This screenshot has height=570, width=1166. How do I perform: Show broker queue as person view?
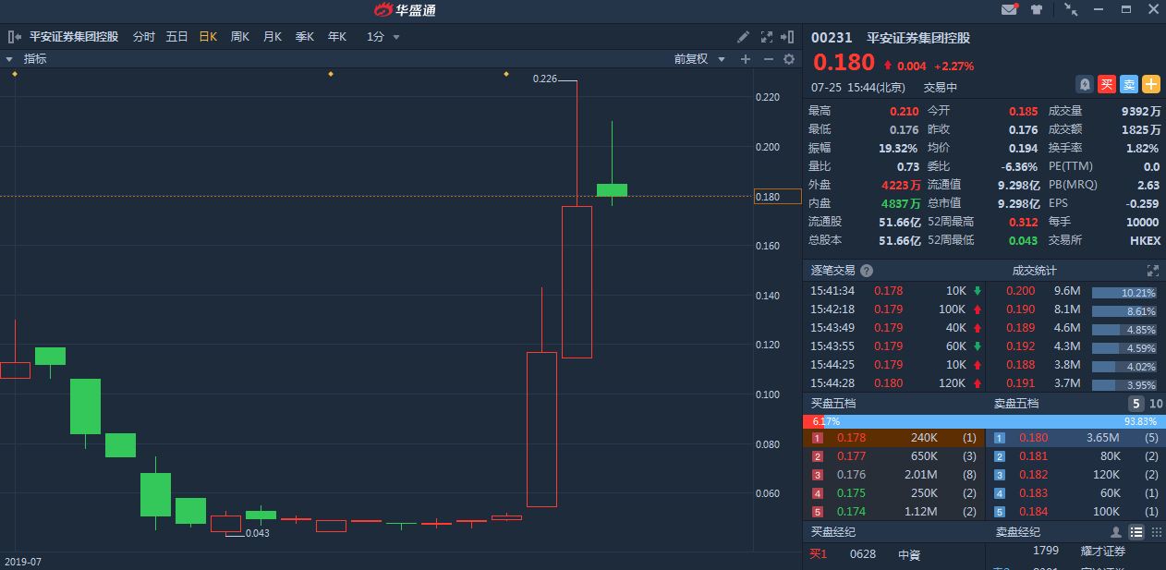[x=1116, y=532]
